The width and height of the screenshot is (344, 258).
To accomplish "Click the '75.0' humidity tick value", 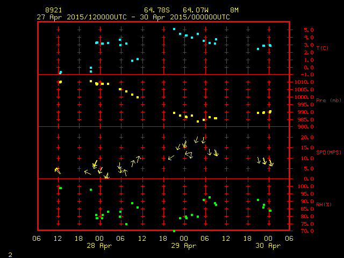I will coord(307,224).
